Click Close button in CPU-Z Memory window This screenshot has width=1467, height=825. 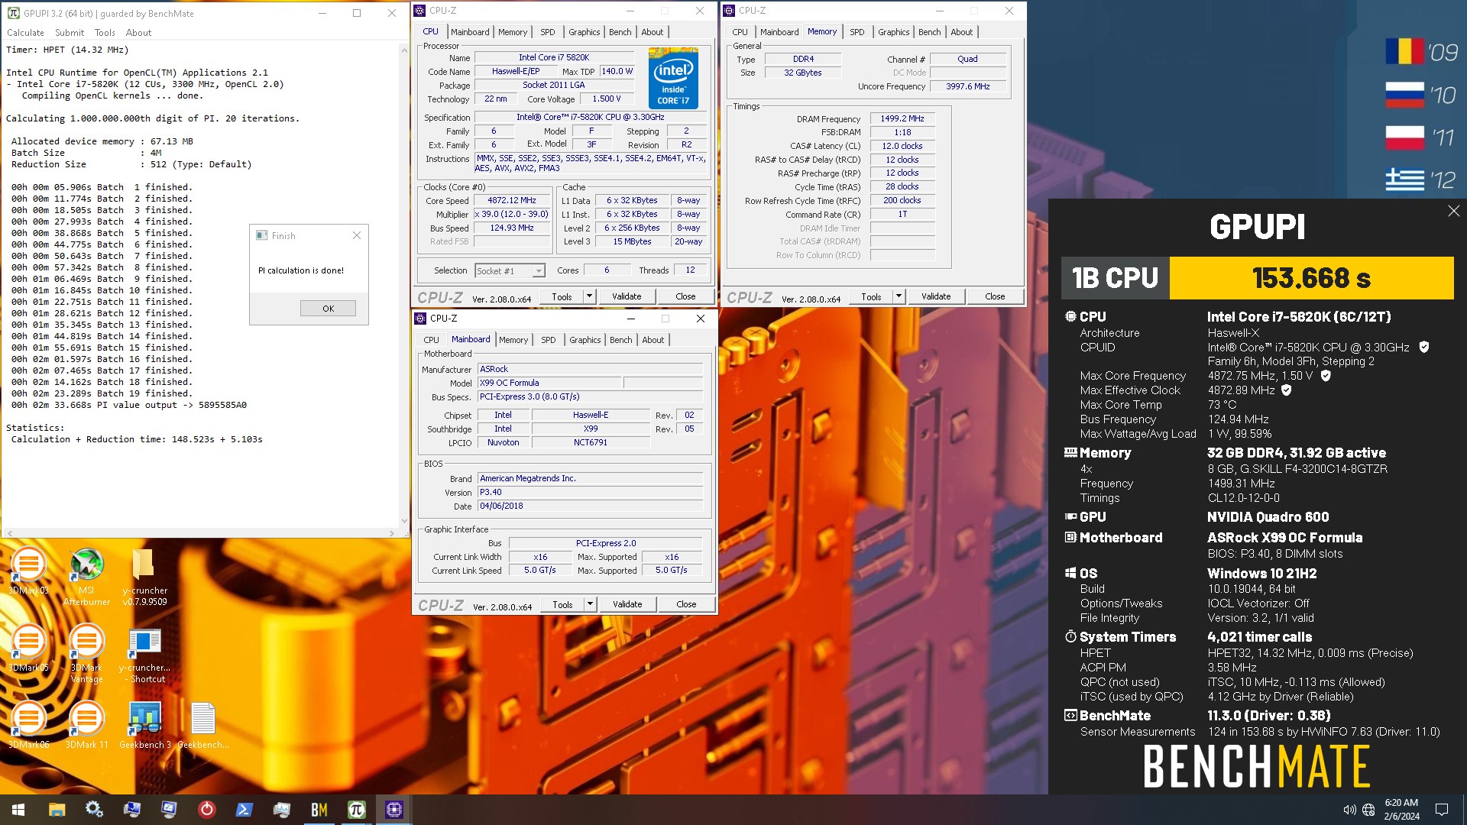point(995,296)
